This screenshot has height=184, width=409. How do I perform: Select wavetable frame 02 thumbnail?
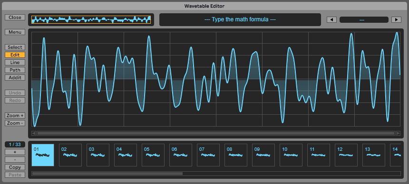(x=70, y=155)
